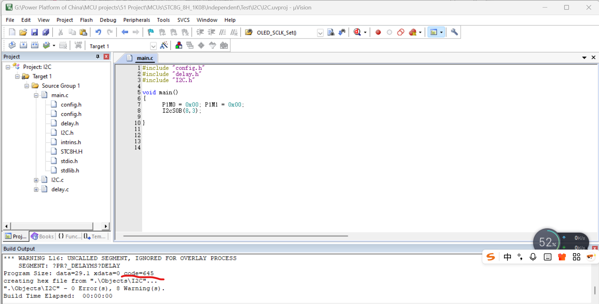
Task: Close the main.c editor window
Action: click(x=593, y=57)
